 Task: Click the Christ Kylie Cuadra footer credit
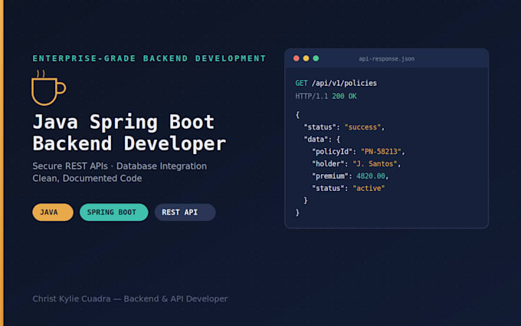pos(130,298)
